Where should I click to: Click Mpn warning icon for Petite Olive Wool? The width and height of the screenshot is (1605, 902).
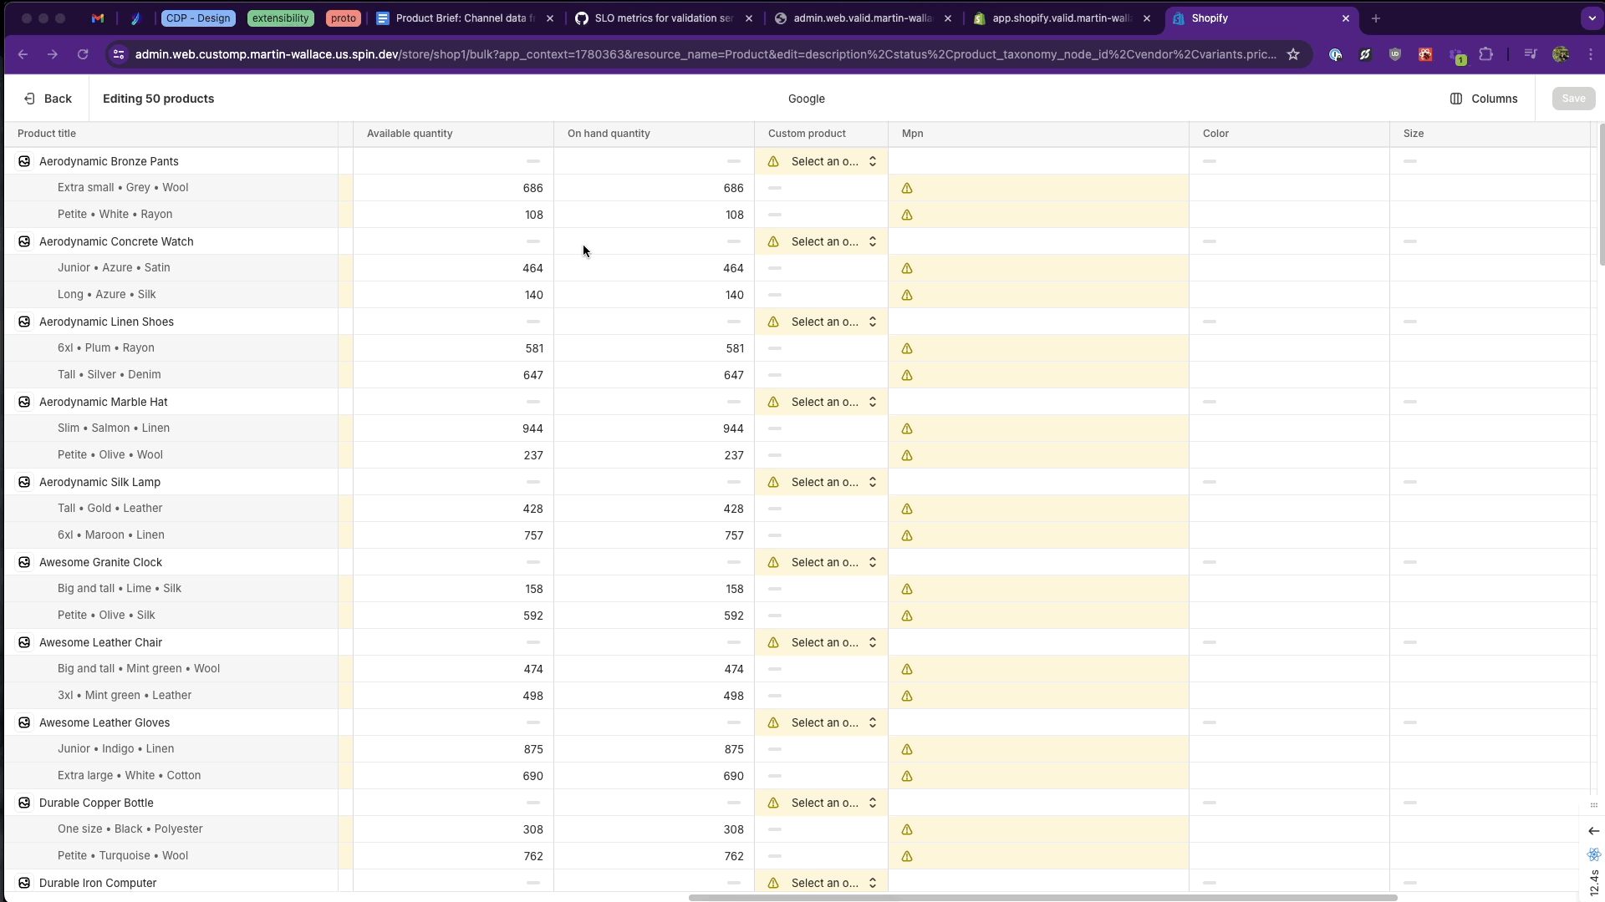[907, 455]
